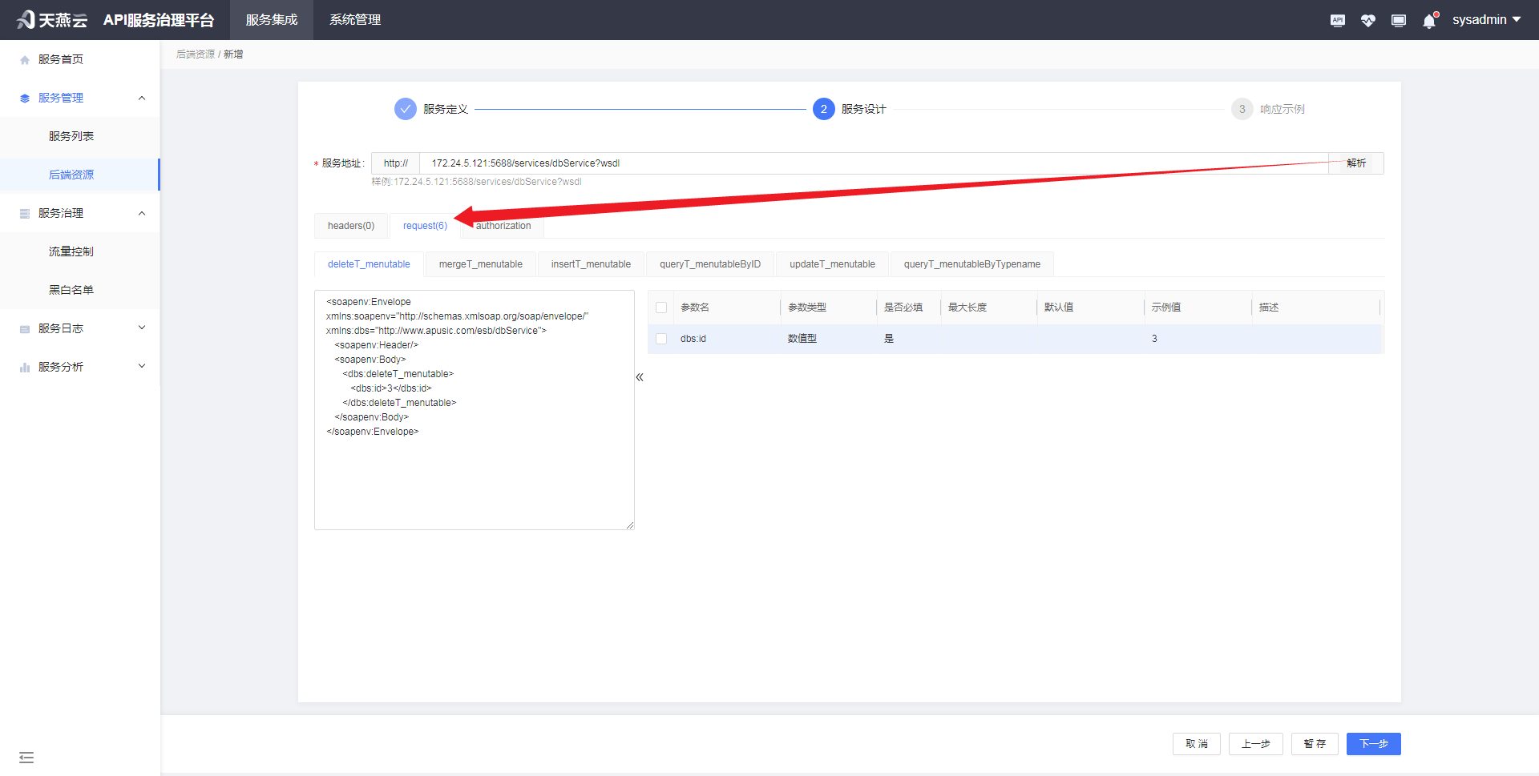Click the 服务管理 layers icon in sidebar
1539x776 pixels.
point(24,98)
